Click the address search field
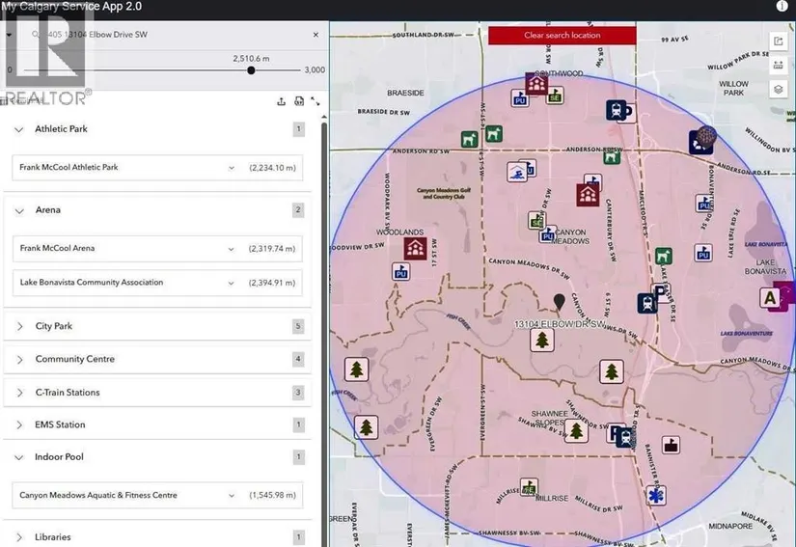796x547 pixels. [164, 35]
